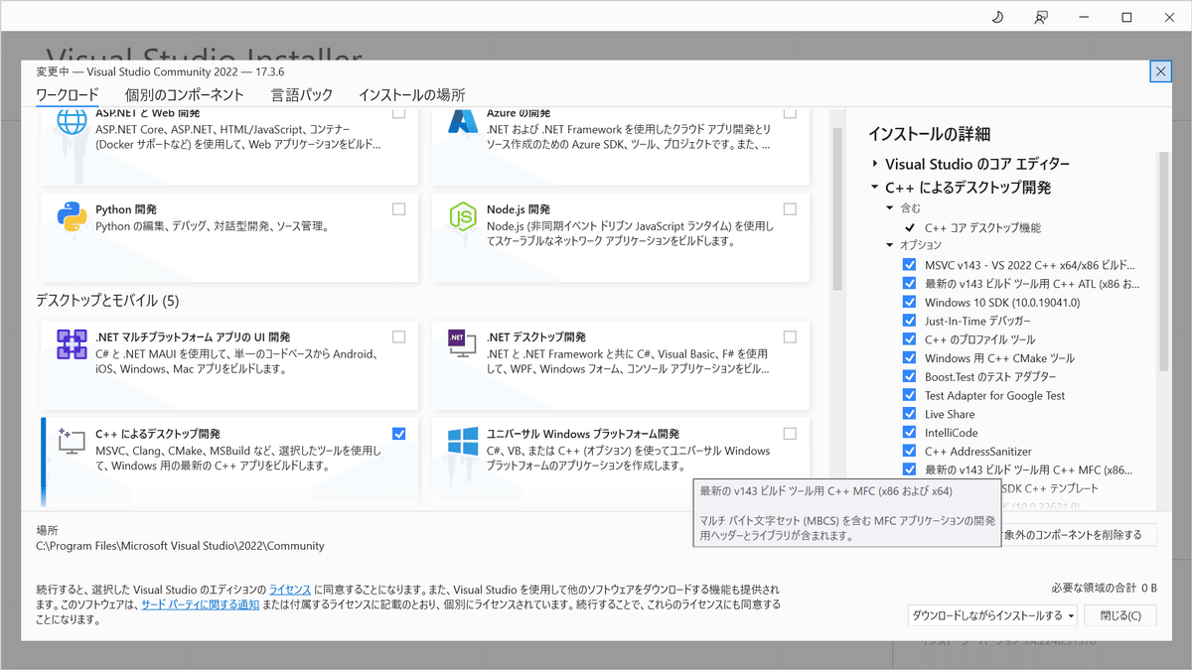
Task: Collapse C++ によるデスクトップ開発 details section
Action: pos(874,188)
